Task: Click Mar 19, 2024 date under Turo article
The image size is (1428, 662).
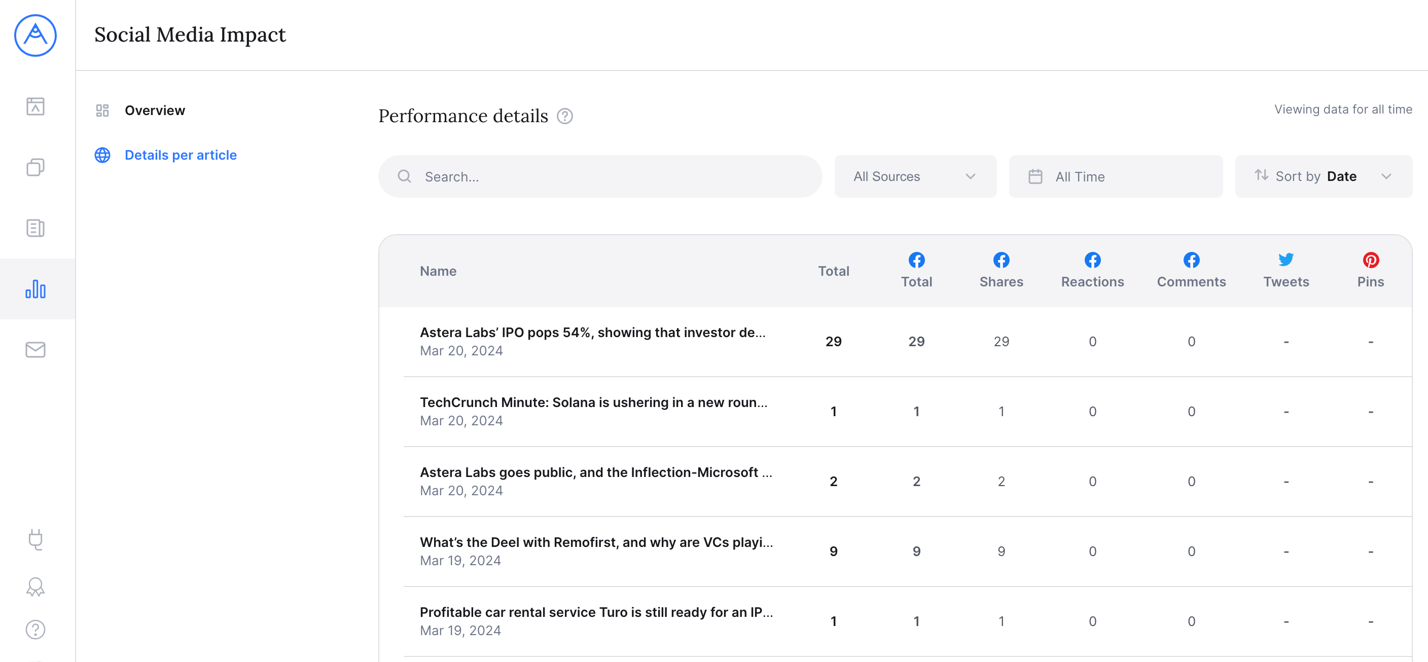Action: (460, 631)
